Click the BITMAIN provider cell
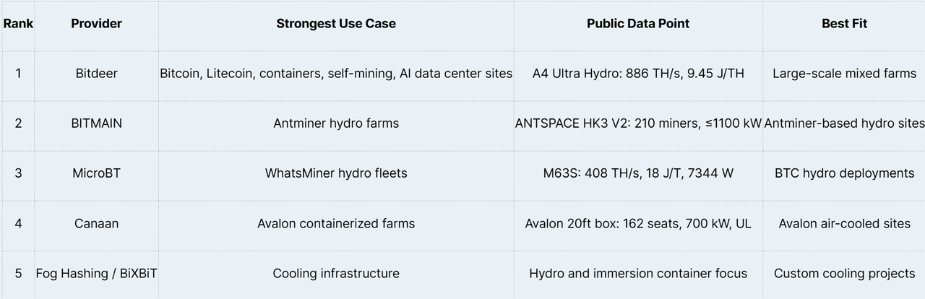This screenshot has height=299, width=925. [96, 123]
